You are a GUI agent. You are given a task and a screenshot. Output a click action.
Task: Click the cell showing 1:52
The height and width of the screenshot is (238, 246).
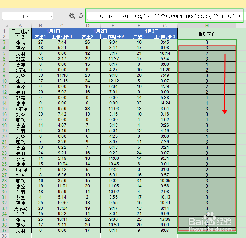[x=164, y=120]
